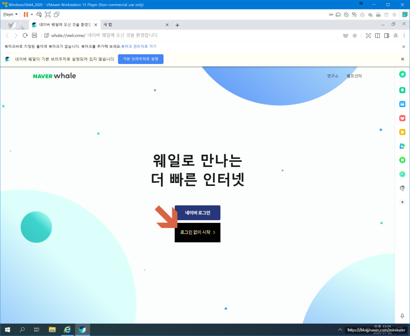Screen dimensions: 410x336
Task: Click the VMware network adapter icon
Action: [354, 15]
